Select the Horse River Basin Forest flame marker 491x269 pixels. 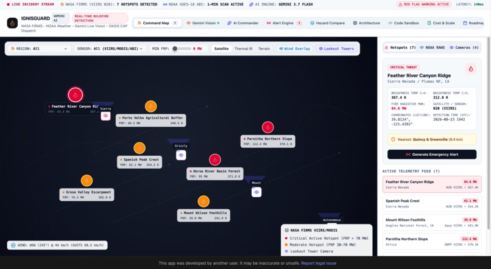coord(215,159)
